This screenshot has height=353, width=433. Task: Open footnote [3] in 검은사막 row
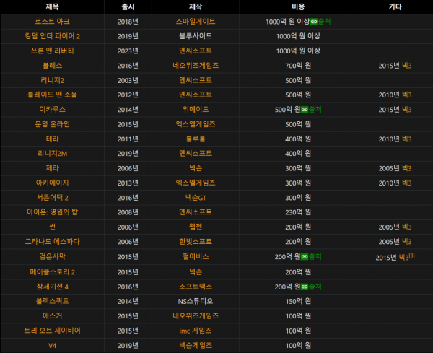click(412, 256)
